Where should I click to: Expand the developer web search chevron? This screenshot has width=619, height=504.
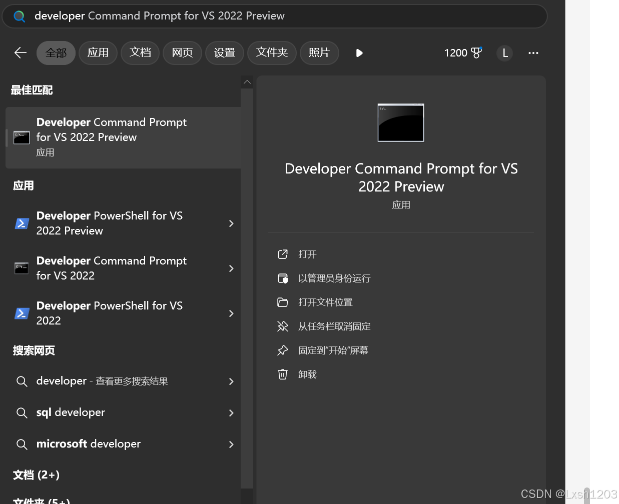point(231,381)
